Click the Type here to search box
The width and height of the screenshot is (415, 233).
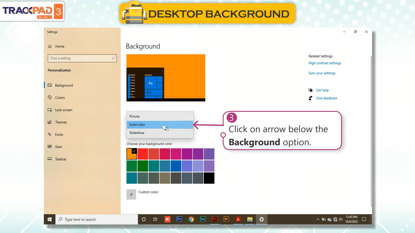[x=96, y=220]
